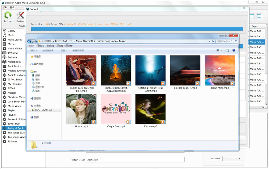Click the favorites star in navigation pane
The image size is (269, 169).
(32, 56)
